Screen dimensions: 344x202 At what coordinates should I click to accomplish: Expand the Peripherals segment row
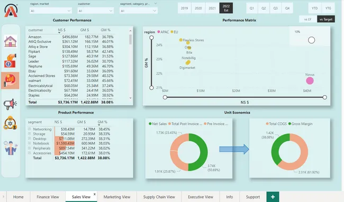(x=30, y=148)
